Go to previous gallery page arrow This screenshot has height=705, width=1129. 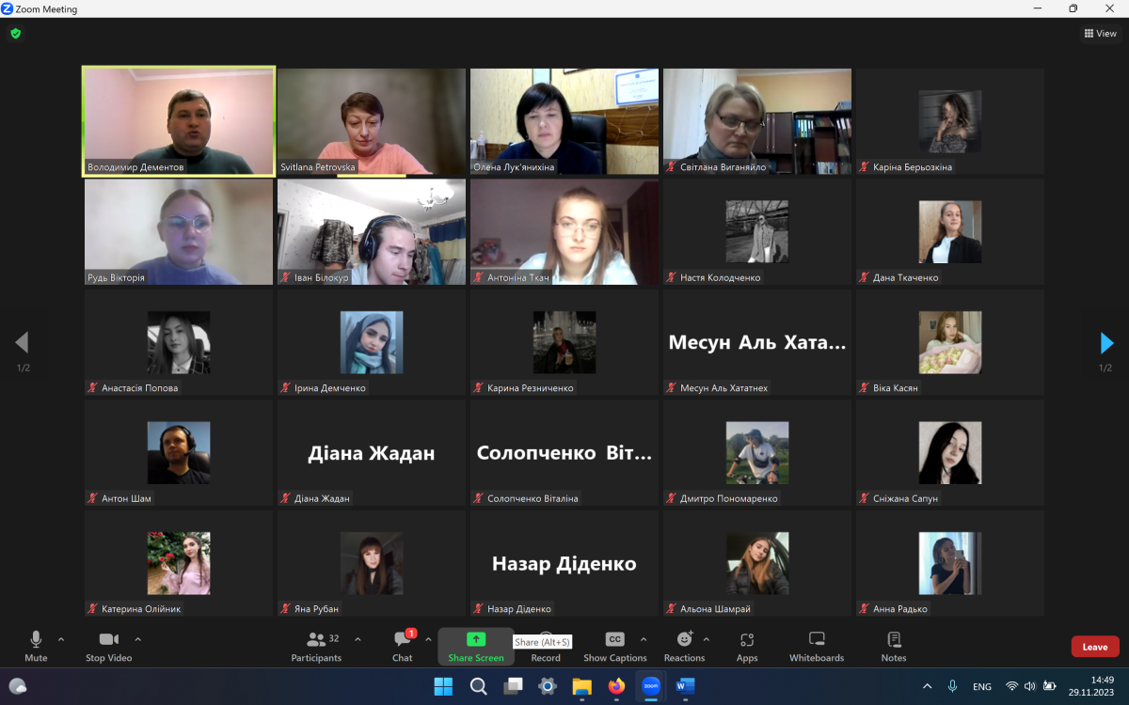[x=22, y=343]
